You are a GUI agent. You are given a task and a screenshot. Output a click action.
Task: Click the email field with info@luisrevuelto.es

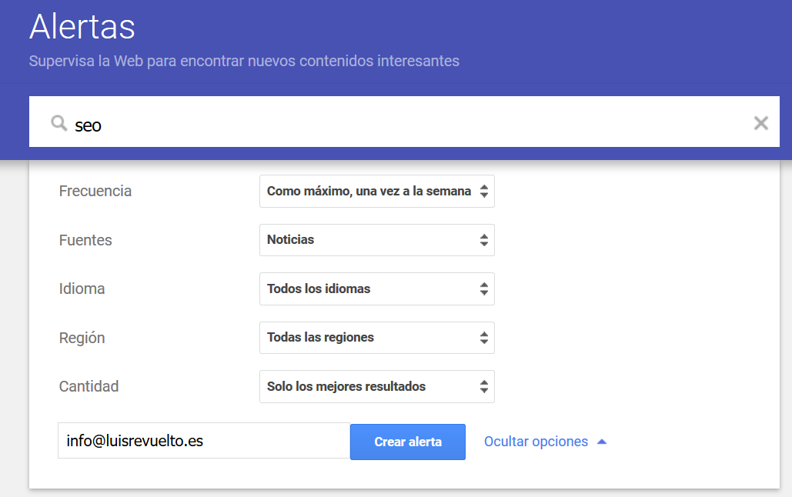(203, 441)
